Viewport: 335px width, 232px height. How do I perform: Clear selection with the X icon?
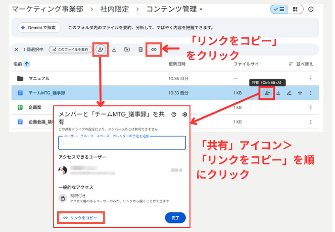coord(16,50)
